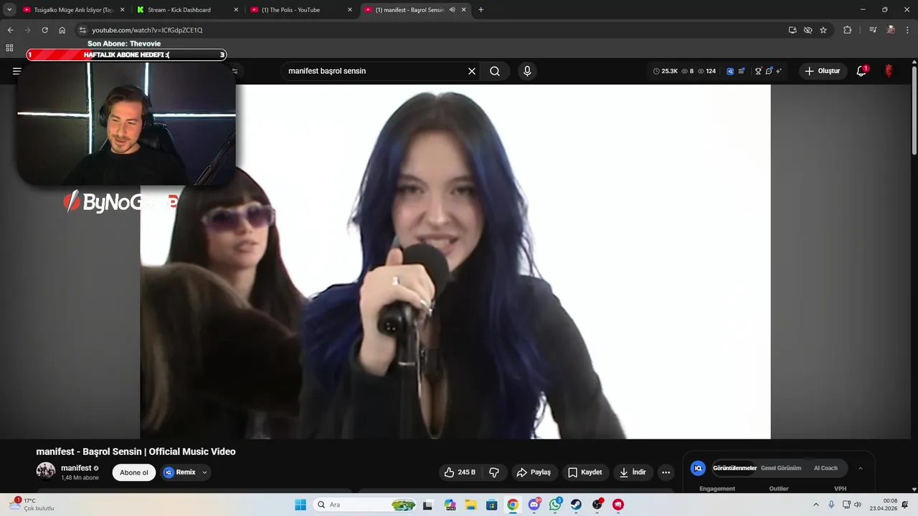Collapse the vidIQ panel chevron

tap(861, 468)
